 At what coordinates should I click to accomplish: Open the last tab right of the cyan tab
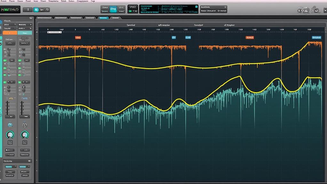(x=116, y=18)
